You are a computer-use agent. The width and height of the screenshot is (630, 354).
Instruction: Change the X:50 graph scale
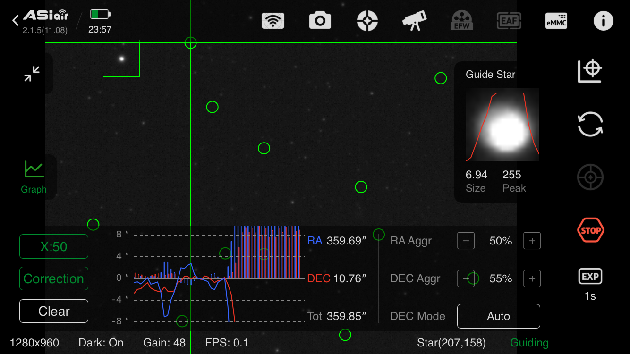54,246
